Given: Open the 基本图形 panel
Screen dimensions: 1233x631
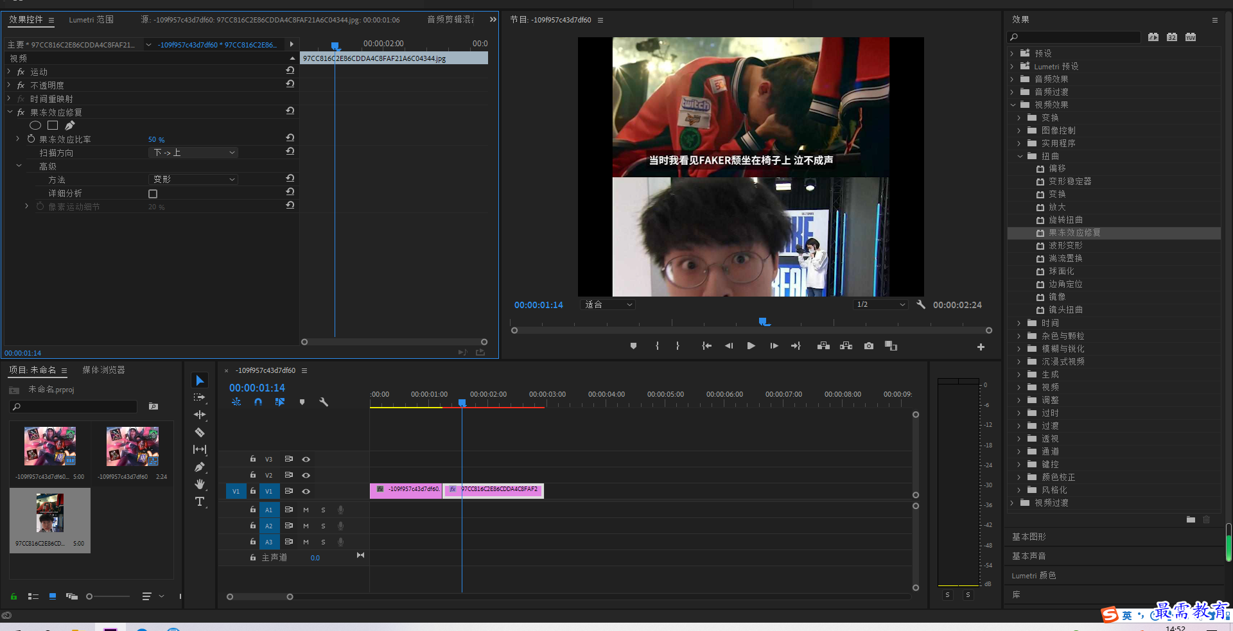Looking at the screenshot, I should point(1029,537).
